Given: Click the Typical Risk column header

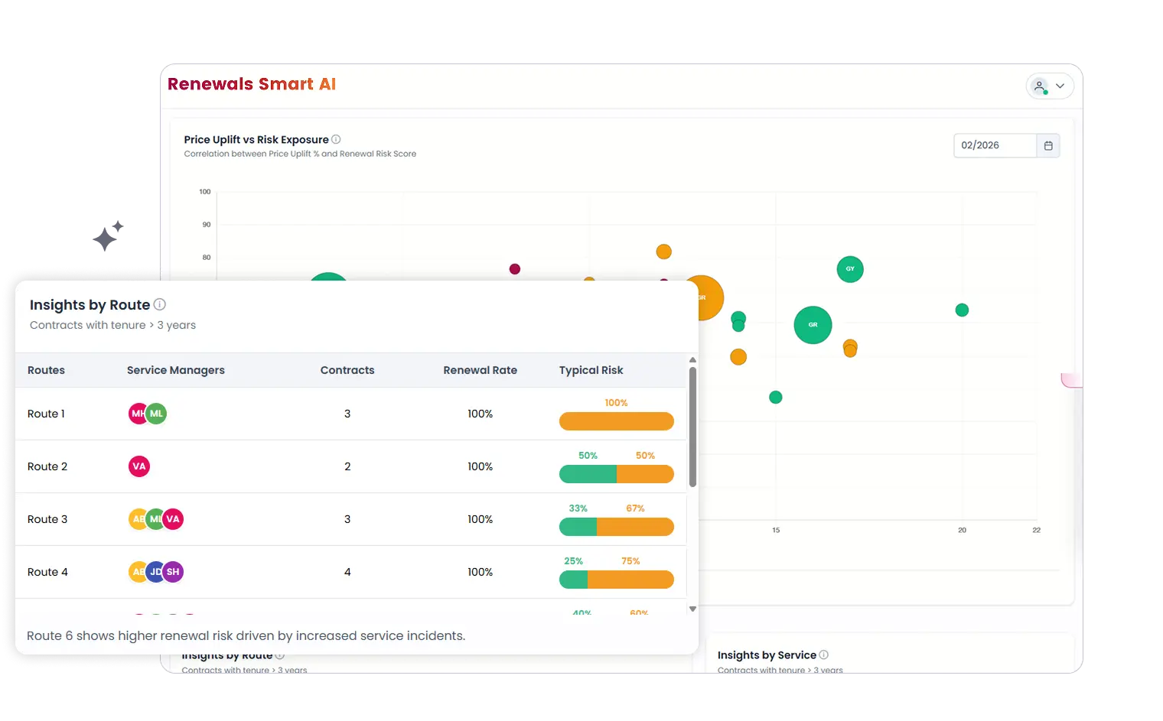Looking at the screenshot, I should click(591, 370).
